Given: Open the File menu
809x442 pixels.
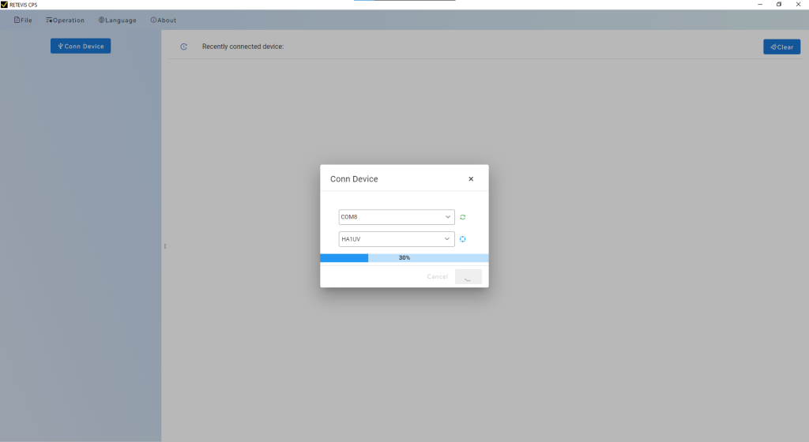Looking at the screenshot, I should point(23,20).
